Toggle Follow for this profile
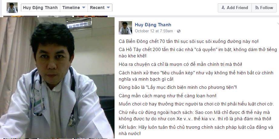This screenshot has height=139, width=279. tap(264, 8)
